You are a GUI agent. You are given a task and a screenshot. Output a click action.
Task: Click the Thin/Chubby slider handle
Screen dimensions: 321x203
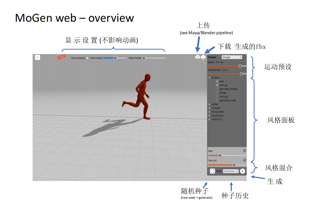click(115, 58)
